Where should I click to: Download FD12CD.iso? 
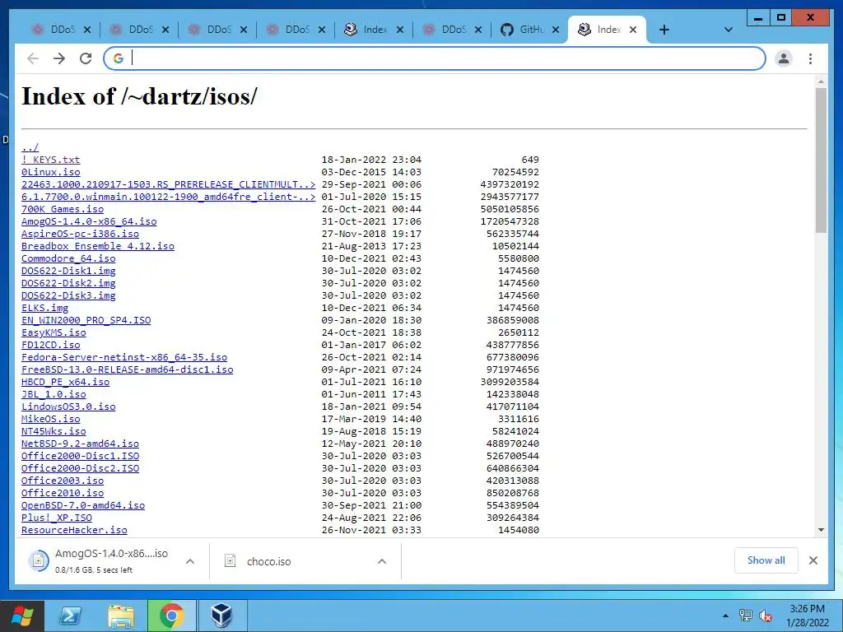pos(50,345)
